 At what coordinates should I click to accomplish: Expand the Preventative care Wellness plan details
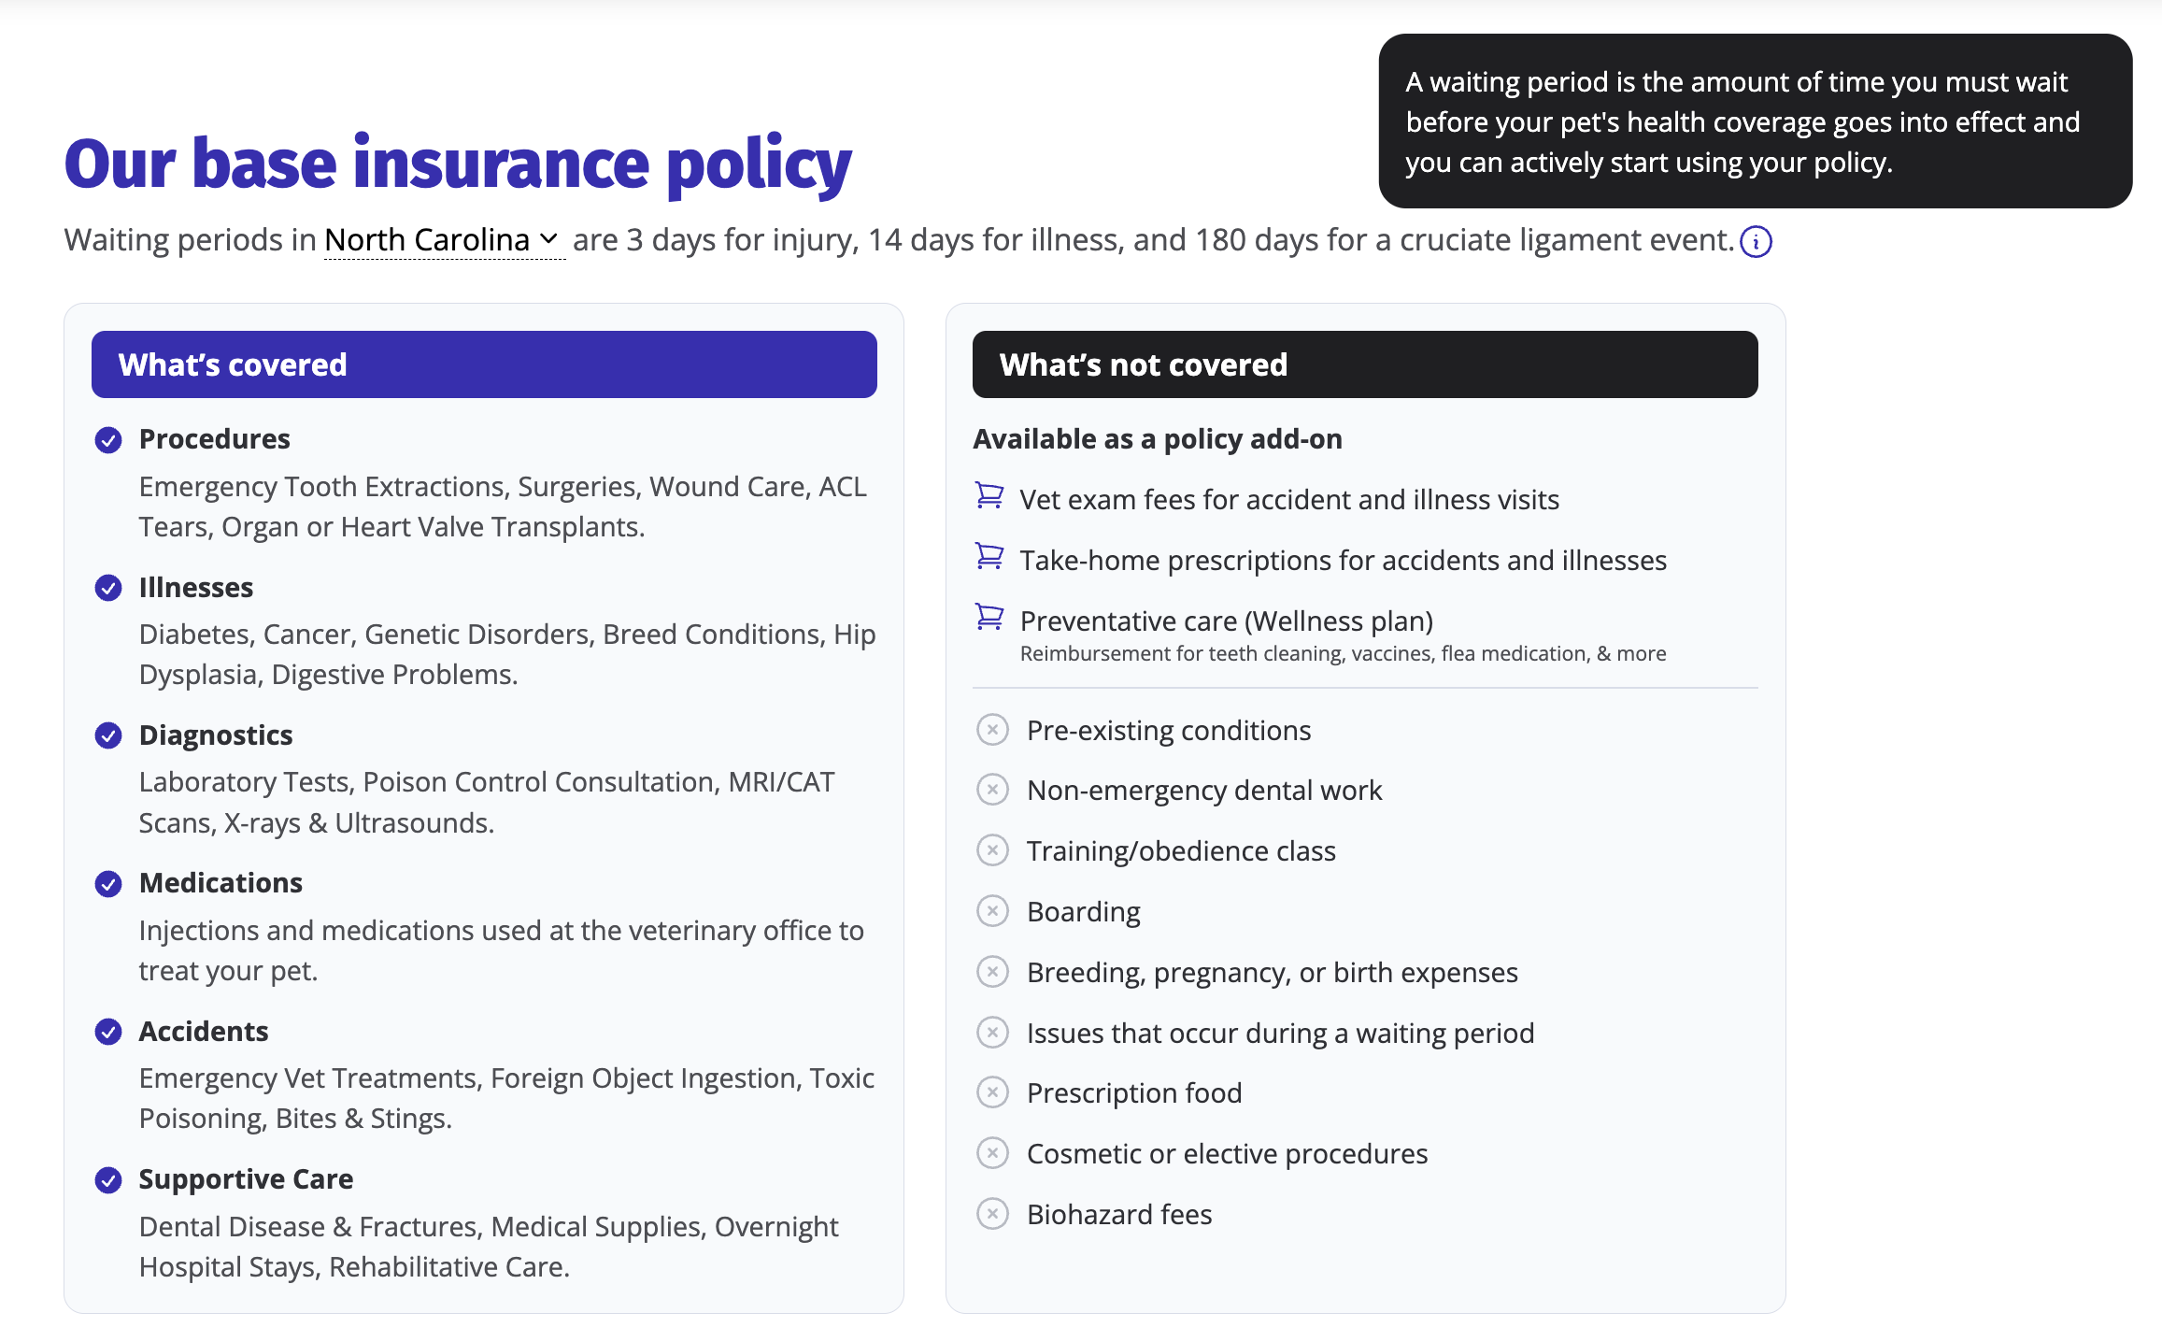click(x=1226, y=620)
